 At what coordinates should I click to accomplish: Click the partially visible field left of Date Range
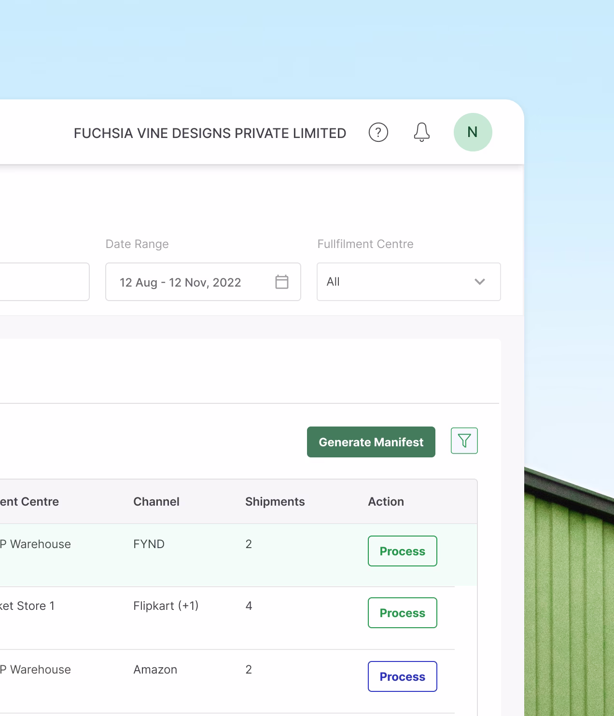point(43,282)
